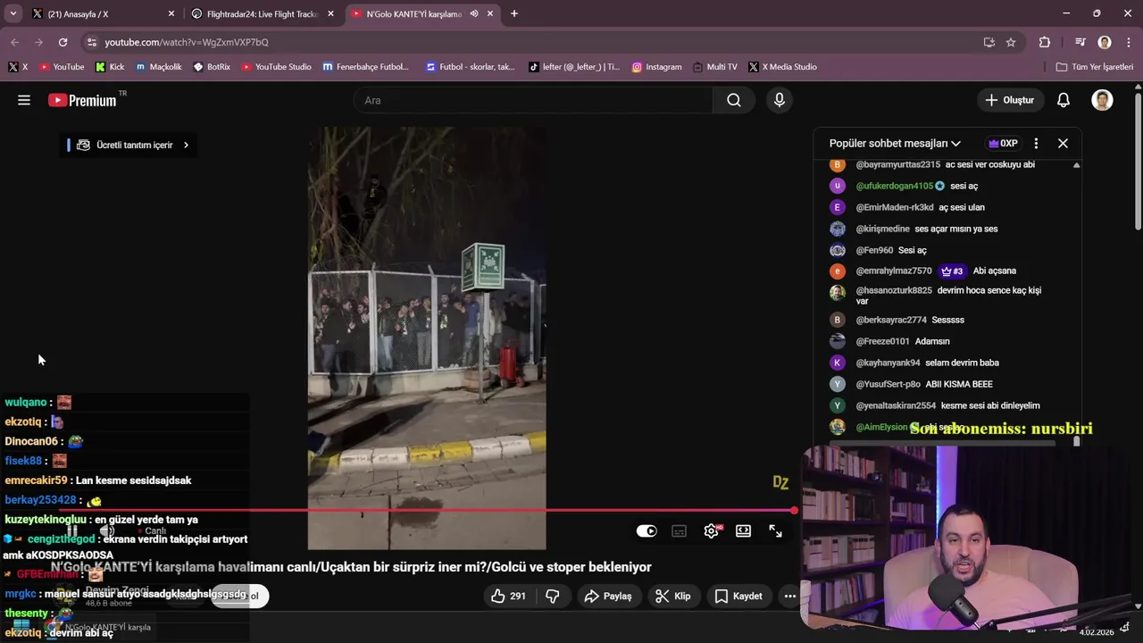The height and width of the screenshot is (643, 1143).
Task: Click chat user @bayramyurttas2315
Action: click(897, 164)
